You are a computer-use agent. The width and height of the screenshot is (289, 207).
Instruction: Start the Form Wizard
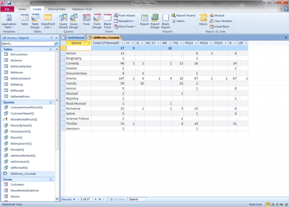pyautogui.click(x=124, y=16)
